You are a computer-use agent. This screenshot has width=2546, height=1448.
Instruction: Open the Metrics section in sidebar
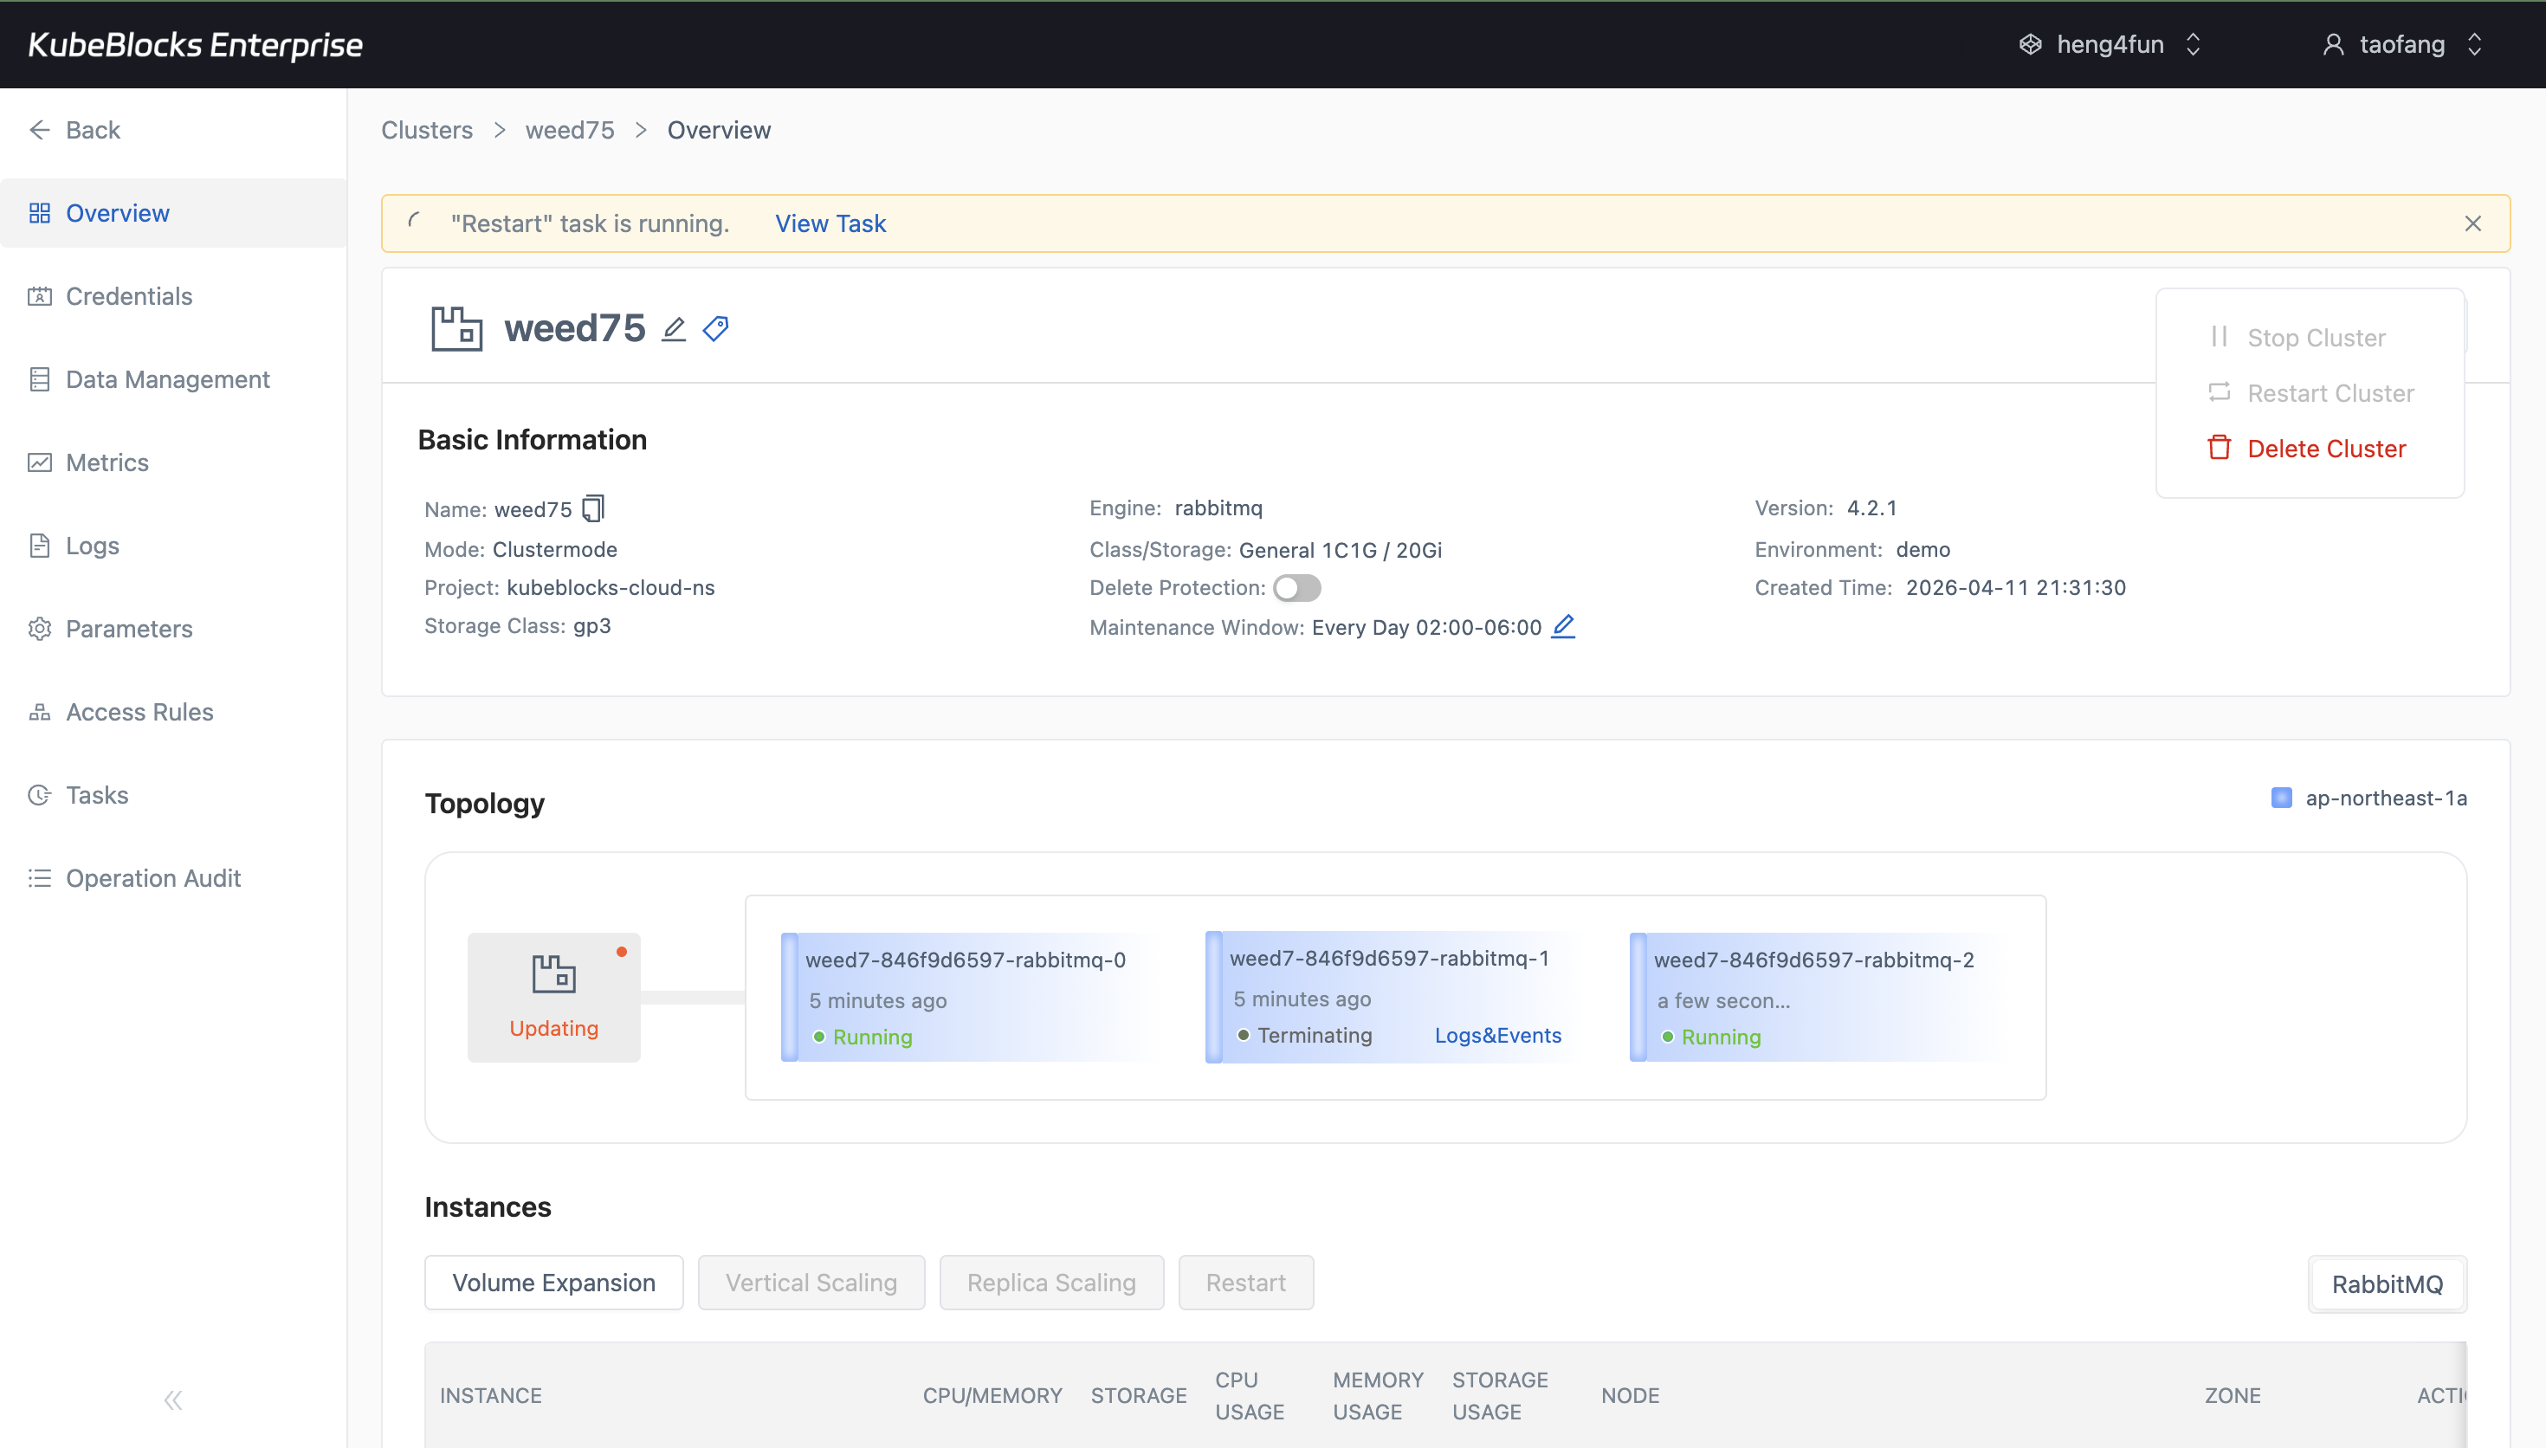(x=107, y=462)
